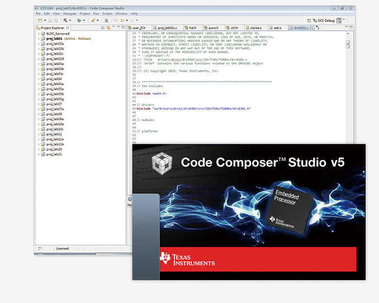
Task: Open the Navigate menu
Action: tap(70, 13)
